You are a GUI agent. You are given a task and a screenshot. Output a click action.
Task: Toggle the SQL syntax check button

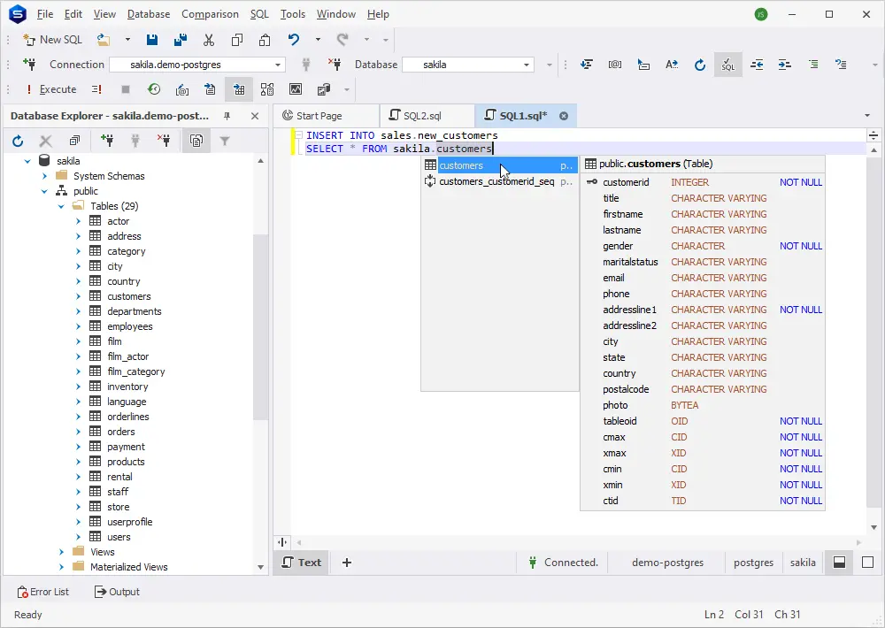(x=727, y=65)
